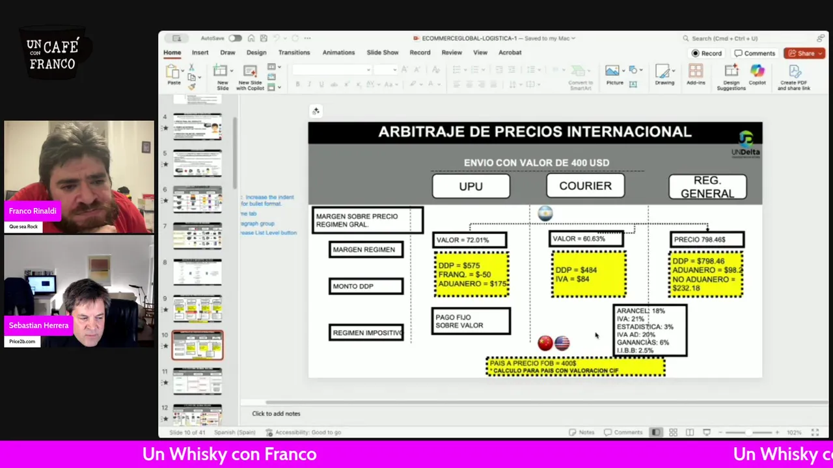Image resolution: width=833 pixels, height=468 pixels.
Task: Open the more options ellipsis in title bar
Action: point(307,38)
